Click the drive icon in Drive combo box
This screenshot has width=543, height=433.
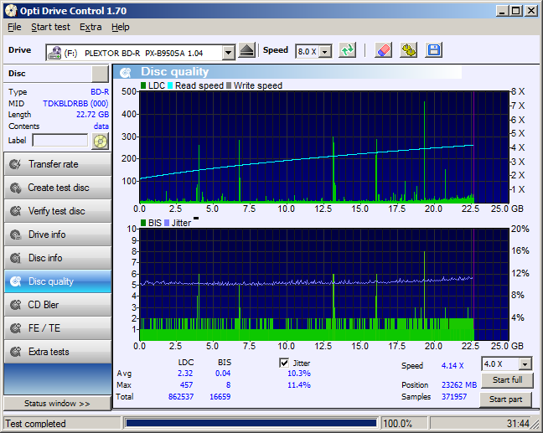tap(54, 53)
